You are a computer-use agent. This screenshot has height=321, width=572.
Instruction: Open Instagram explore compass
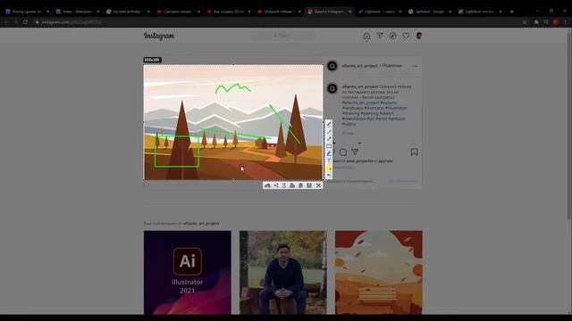[393, 36]
